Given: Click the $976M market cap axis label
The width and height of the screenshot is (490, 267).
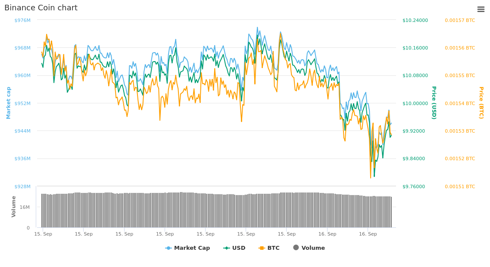Looking at the screenshot, I should point(22,20).
